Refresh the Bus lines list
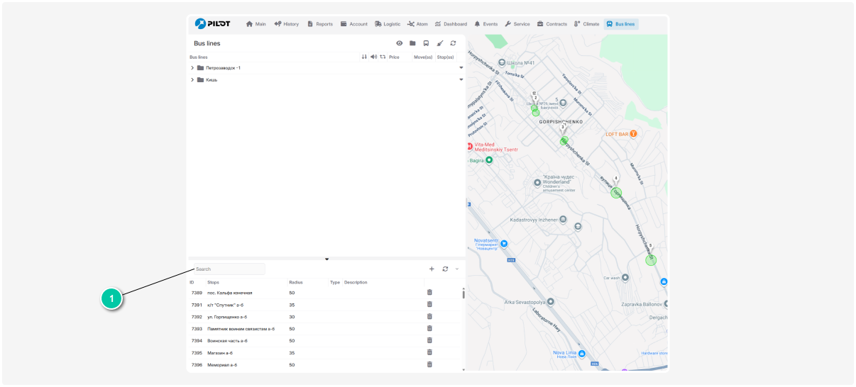 click(x=453, y=43)
